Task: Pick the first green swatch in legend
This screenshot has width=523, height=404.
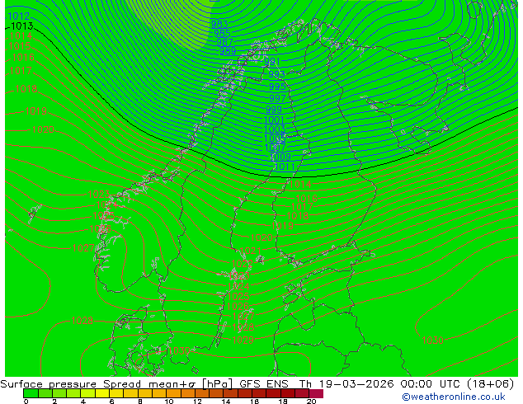Action: (x=31, y=393)
